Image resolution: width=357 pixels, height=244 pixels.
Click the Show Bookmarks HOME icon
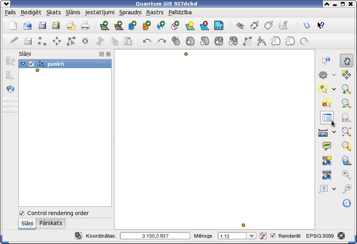click(x=327, y=175)
